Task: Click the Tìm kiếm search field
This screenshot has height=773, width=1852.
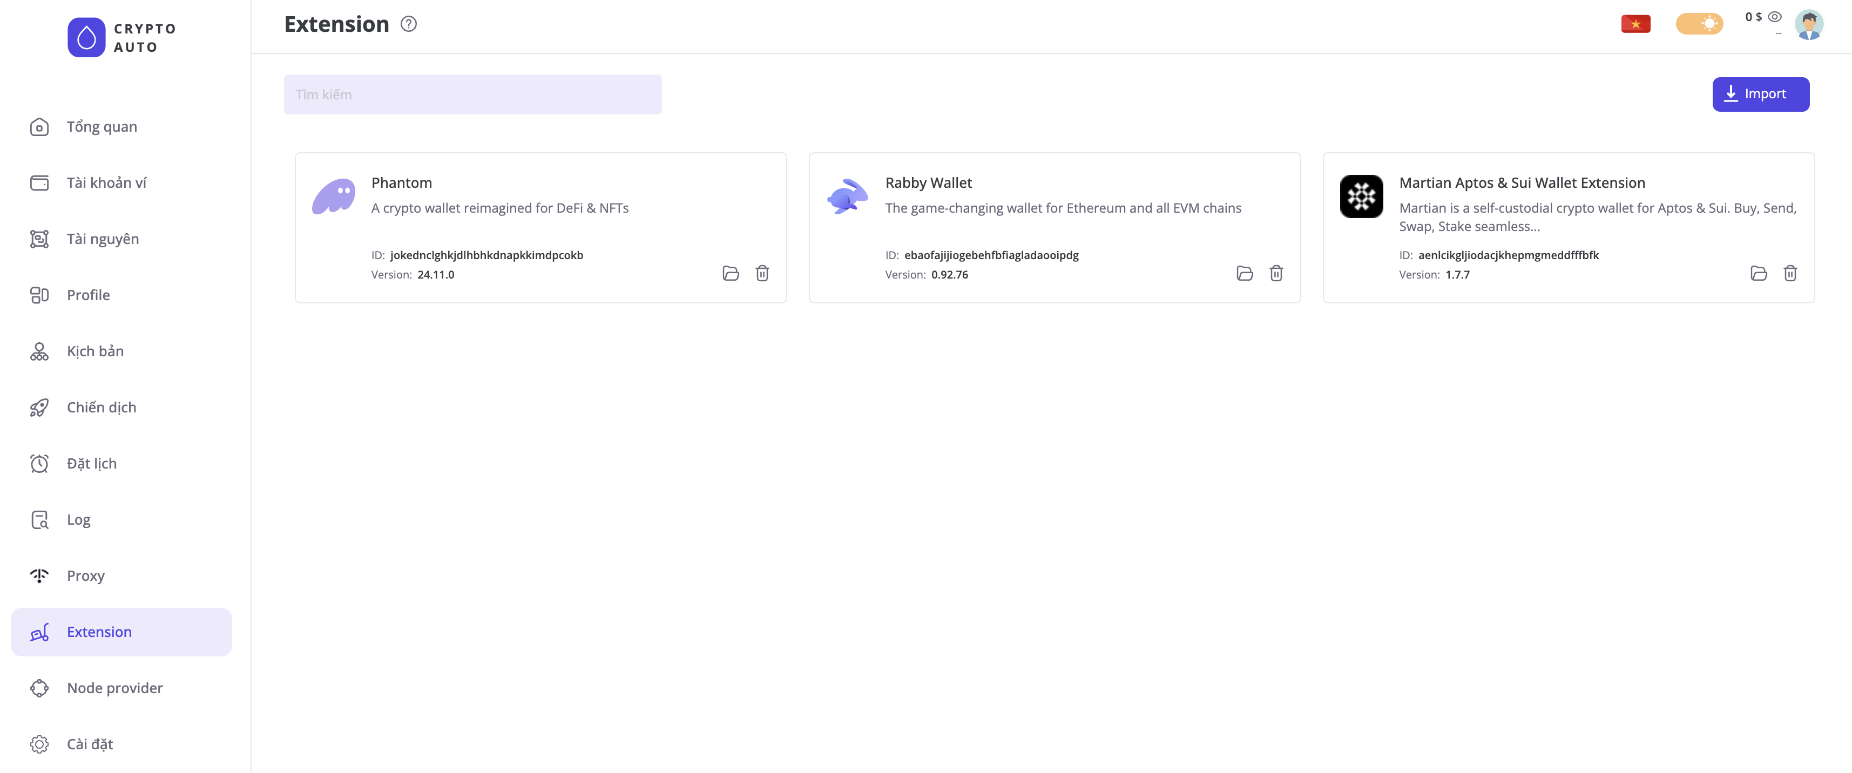Action: click(472, 94)
